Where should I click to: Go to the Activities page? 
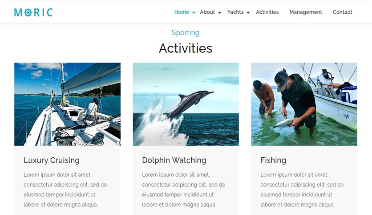[267, 12]
